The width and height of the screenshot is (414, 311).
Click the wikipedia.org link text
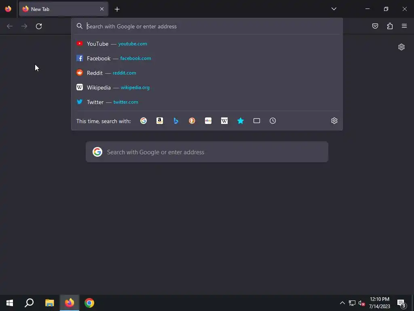click(x=135, y=87)
